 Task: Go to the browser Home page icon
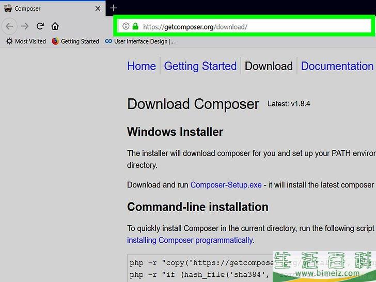click(x=55, y=26)
